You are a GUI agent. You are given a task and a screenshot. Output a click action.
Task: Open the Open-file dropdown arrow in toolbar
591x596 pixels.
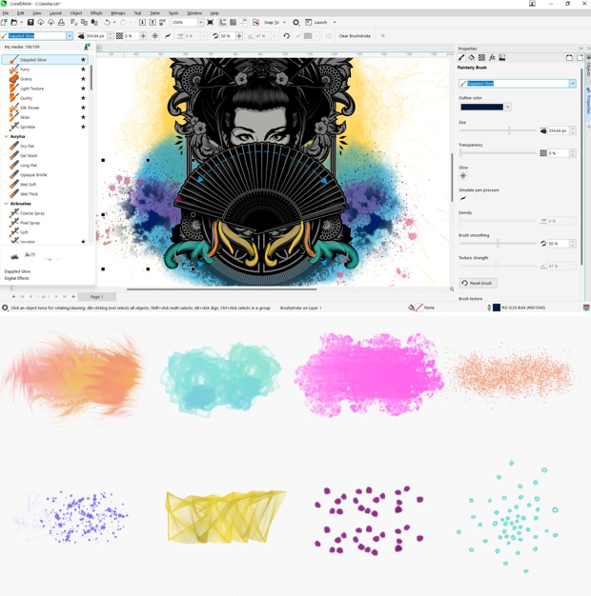click(21, 23)
